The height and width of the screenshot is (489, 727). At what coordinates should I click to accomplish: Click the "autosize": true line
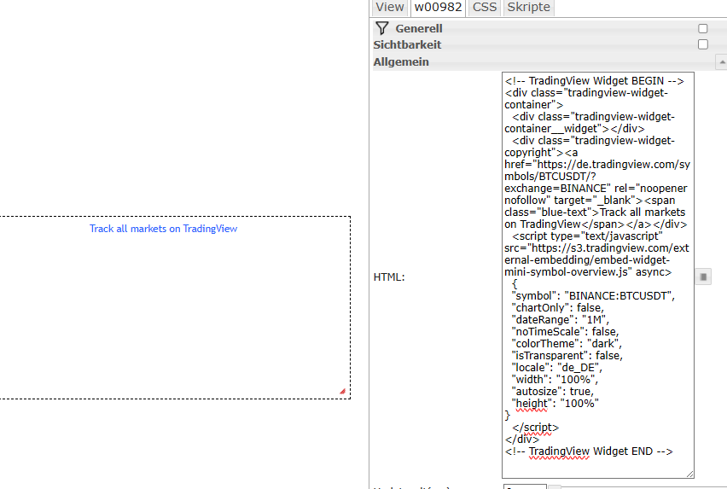point(553,392)
